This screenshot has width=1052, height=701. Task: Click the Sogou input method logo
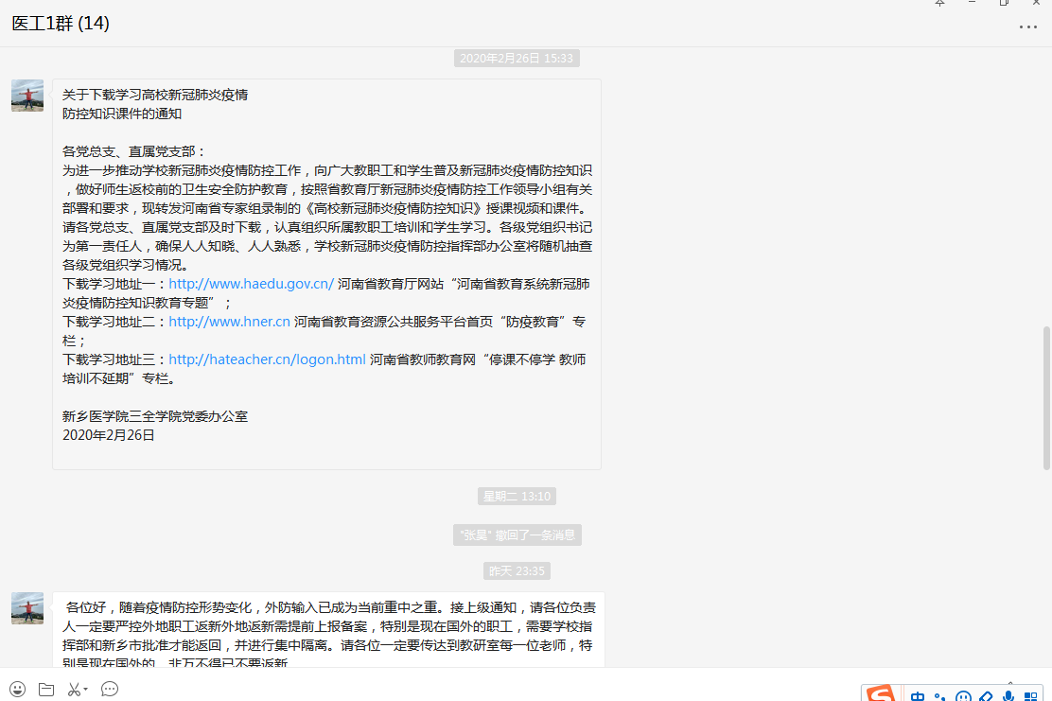click(881, 694)
